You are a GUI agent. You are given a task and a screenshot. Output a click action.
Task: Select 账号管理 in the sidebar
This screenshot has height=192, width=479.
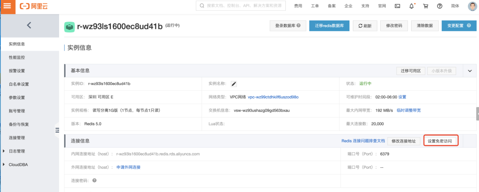pyautogui.click(x=29, y=111)
